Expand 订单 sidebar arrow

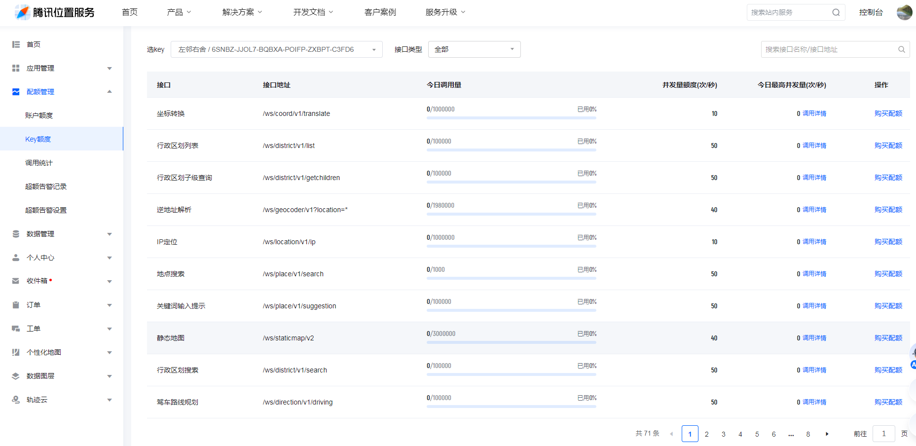(x=110, y=305)
